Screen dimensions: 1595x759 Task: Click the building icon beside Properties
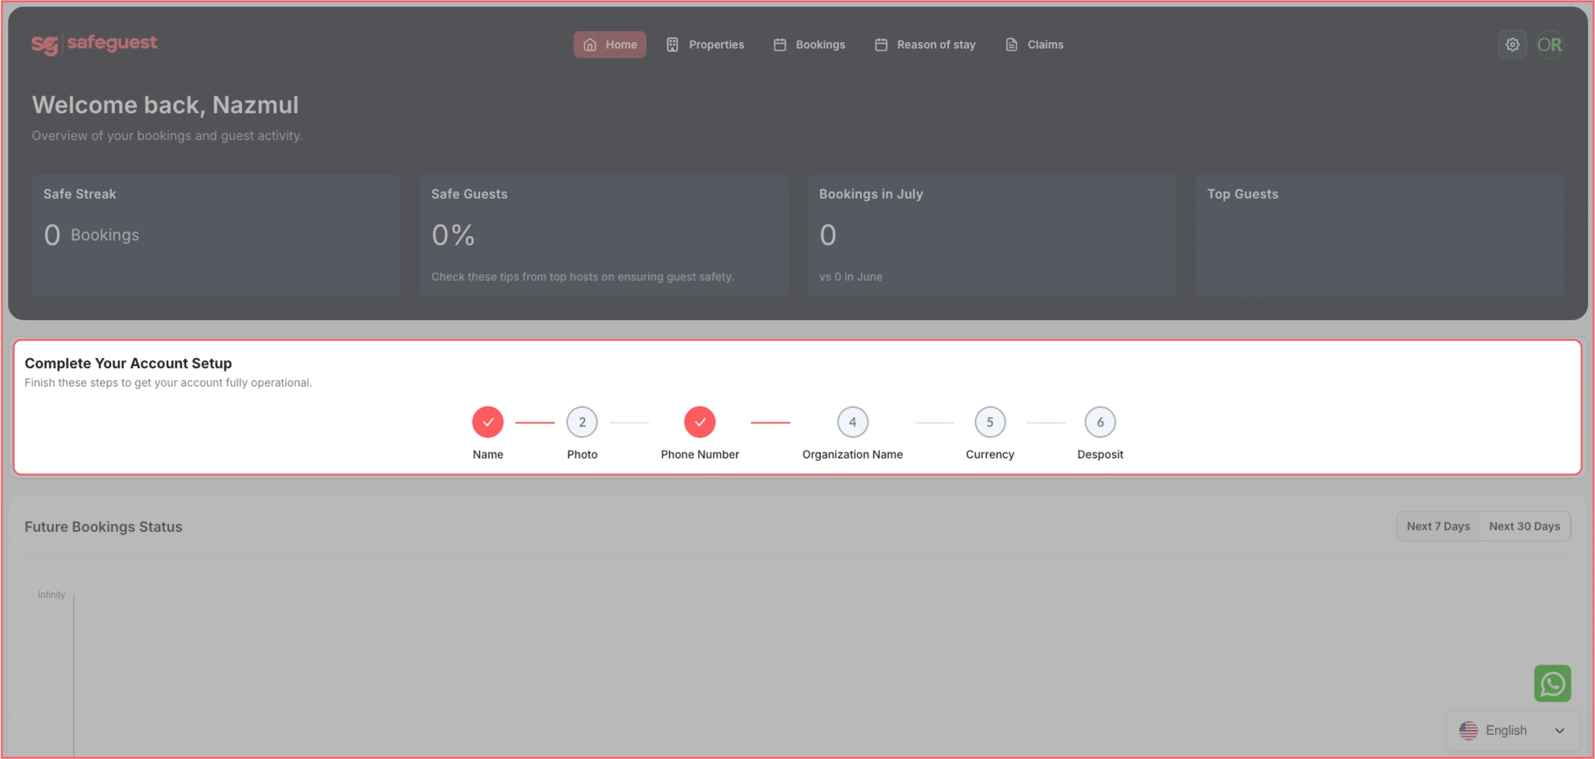pyautogui.click(x=672, y=44)
